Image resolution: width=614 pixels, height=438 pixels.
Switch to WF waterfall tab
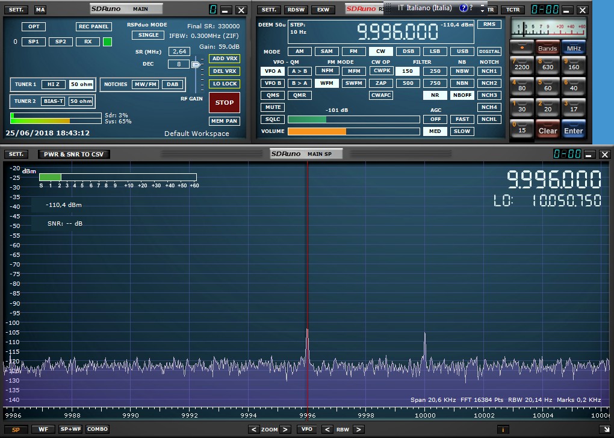pyautogui.click(x=43, y=430)
